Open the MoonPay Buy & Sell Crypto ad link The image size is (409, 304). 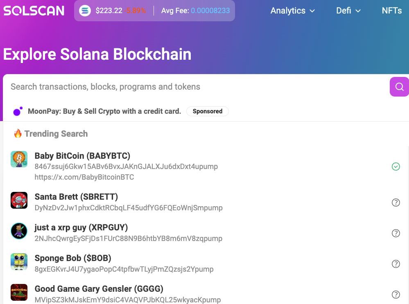point(104,111)
